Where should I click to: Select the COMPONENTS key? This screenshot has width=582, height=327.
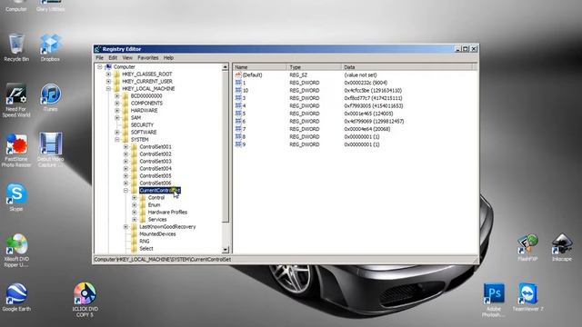point(146,103)
